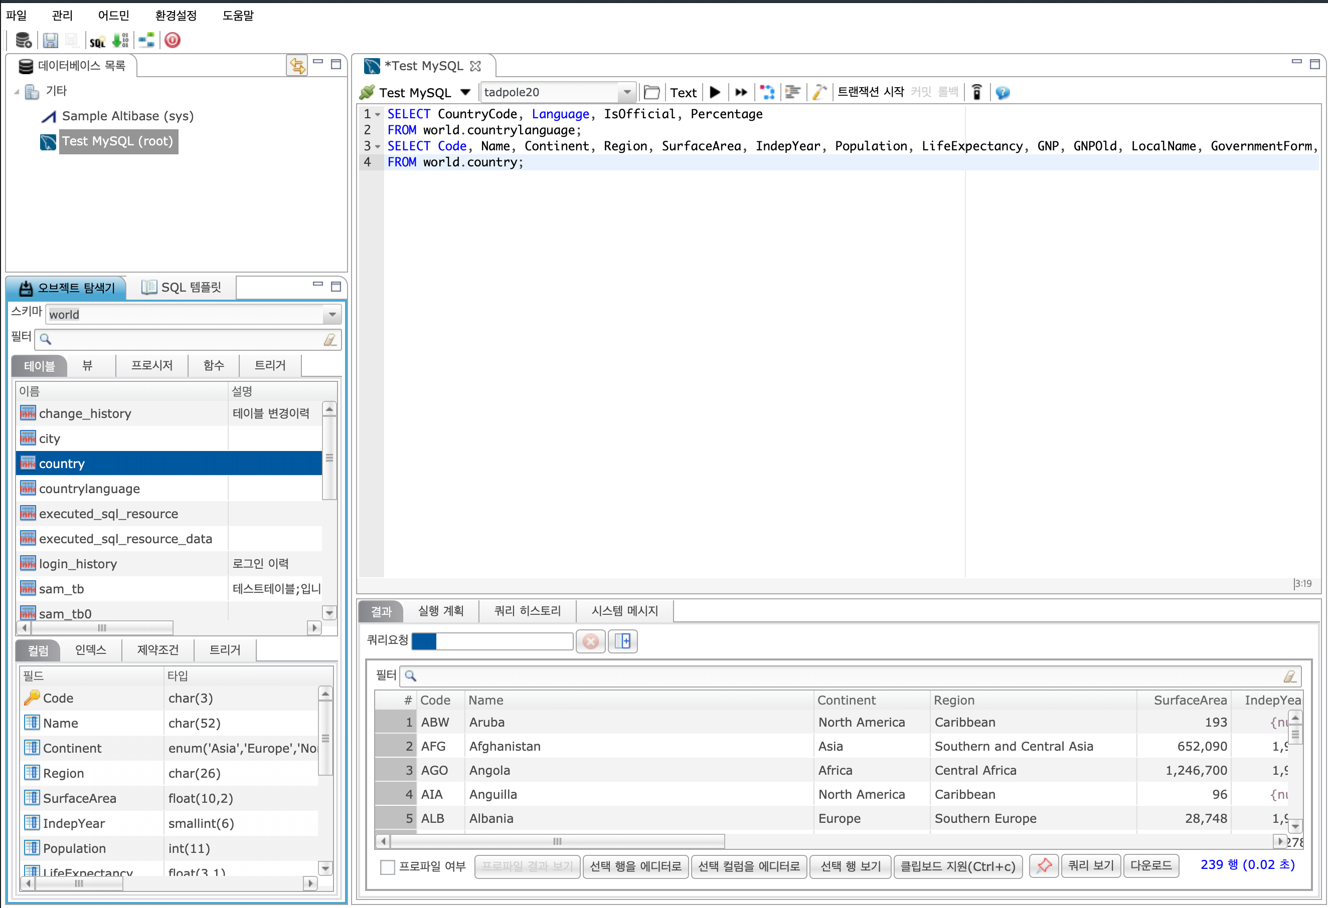This screenshot has height=908, width=1328.
Task: Switch editor mode via Text toggle
Action: [683, 93]
